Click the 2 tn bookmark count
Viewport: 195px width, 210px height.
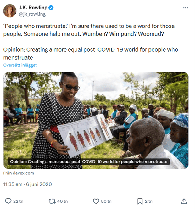[148, 201]
